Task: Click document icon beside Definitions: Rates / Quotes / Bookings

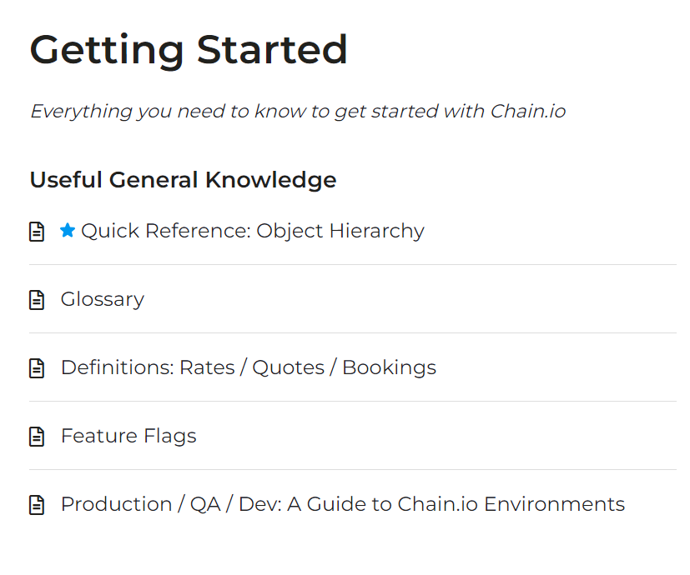Action: coord(37,368)
